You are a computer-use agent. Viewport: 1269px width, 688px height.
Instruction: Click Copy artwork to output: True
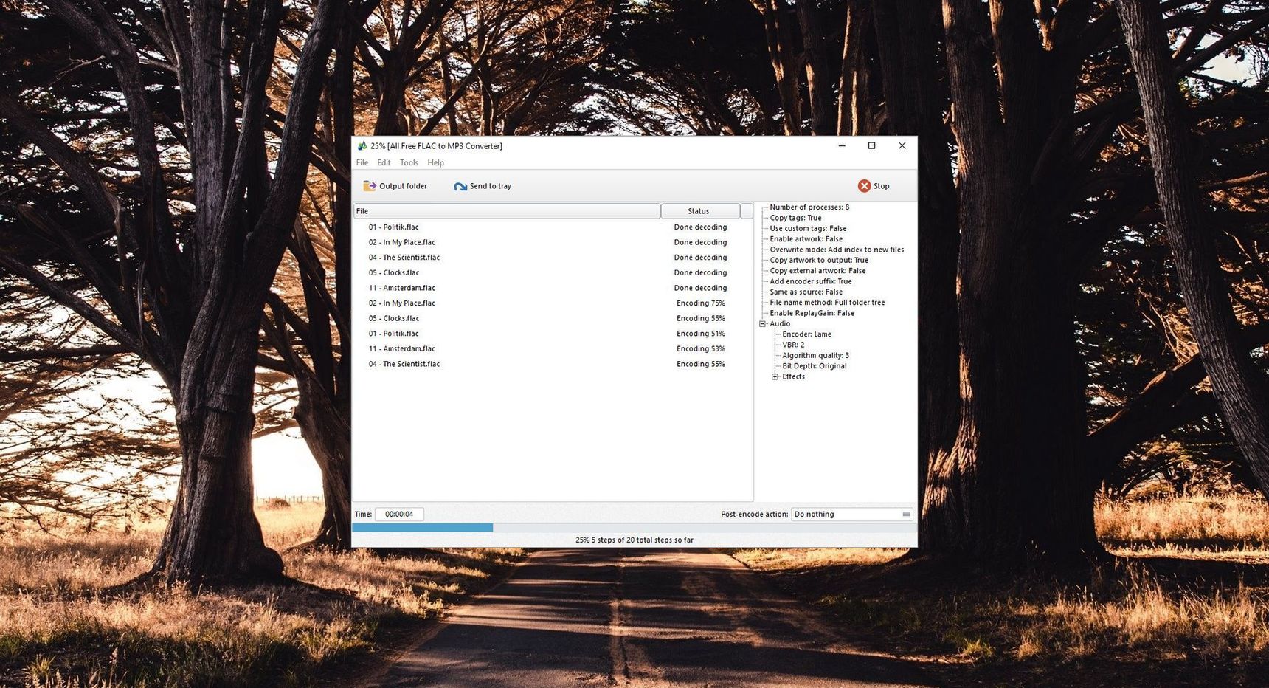coord(819,261)
